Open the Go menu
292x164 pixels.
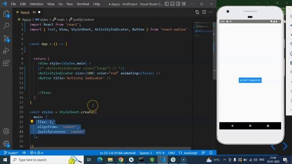click(x=61, y=4)
